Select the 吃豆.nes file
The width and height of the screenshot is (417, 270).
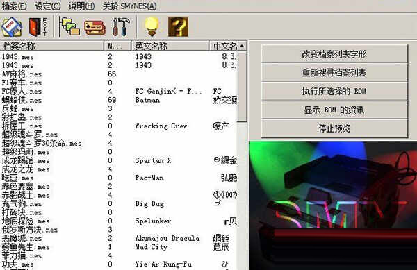(x=18, y=178)
